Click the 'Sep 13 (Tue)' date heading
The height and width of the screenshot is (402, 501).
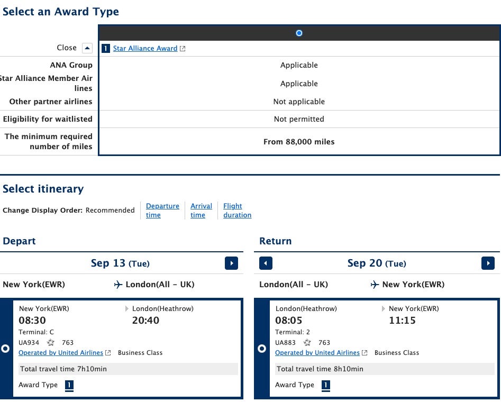point(120,263)
